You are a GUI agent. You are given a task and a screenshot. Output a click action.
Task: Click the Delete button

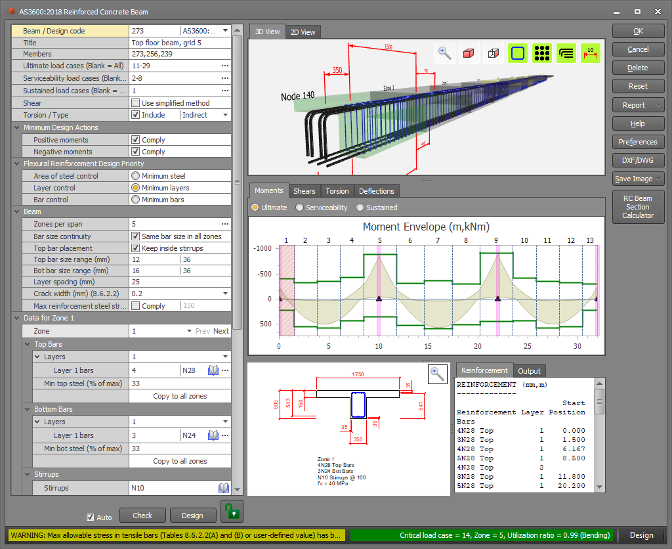pyautogui.click(x=638, y=68)
